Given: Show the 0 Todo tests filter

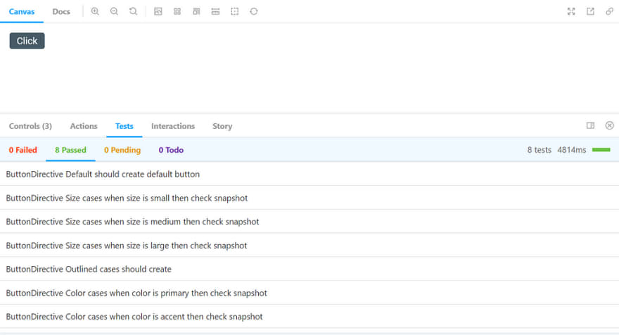Looking at the screenshot, I should pyautogui.click(x=171, y=150).
